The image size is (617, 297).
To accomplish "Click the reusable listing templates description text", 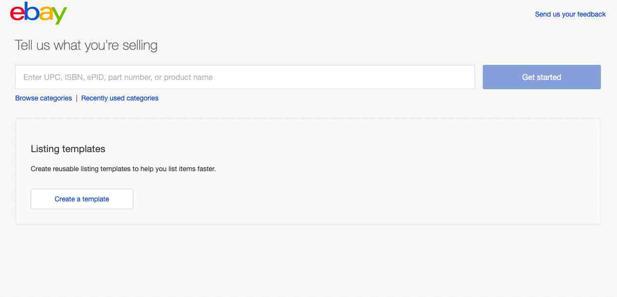I will coord(123,169).
